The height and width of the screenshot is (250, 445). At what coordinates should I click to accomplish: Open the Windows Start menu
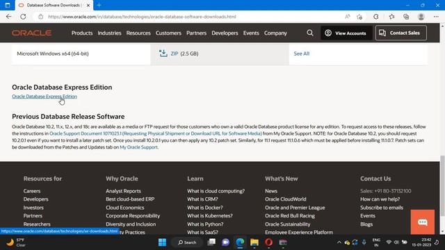pos(162,242)
